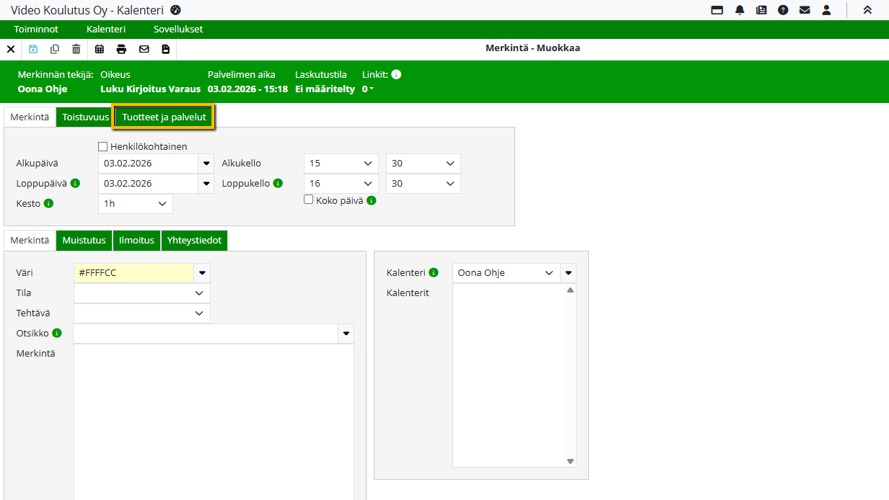Click the copy entry icon in toolbar
This screenshot has height=500, width=889.
point(55,49)
